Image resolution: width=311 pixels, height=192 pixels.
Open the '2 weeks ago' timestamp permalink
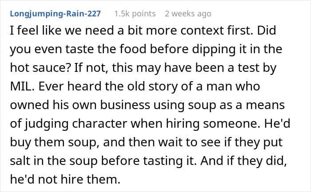[187, 14]
